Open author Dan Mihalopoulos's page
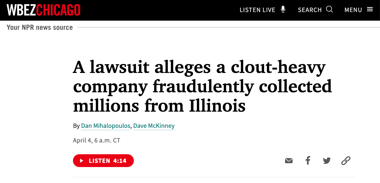The height and width of the screenshot is (183, 380). point(105,126)
